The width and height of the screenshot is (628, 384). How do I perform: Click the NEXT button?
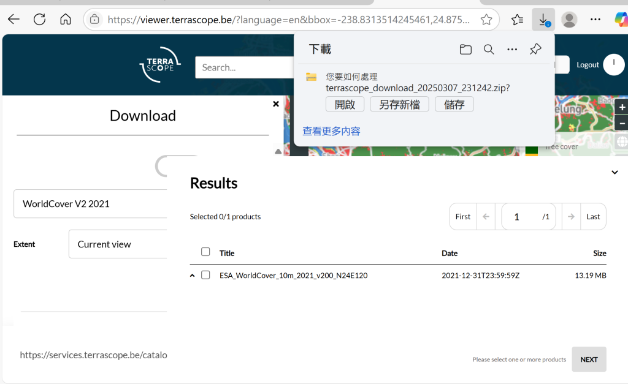click(589, 360)
